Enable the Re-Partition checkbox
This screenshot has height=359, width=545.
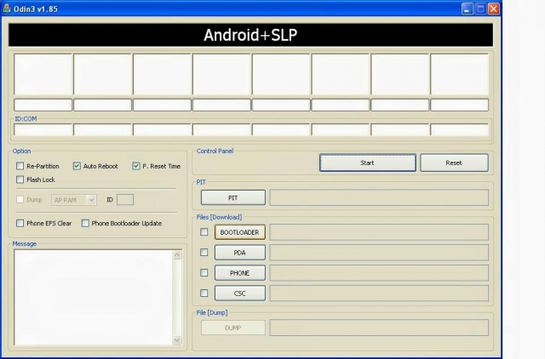pyautogui.click(x=20, y=166)
